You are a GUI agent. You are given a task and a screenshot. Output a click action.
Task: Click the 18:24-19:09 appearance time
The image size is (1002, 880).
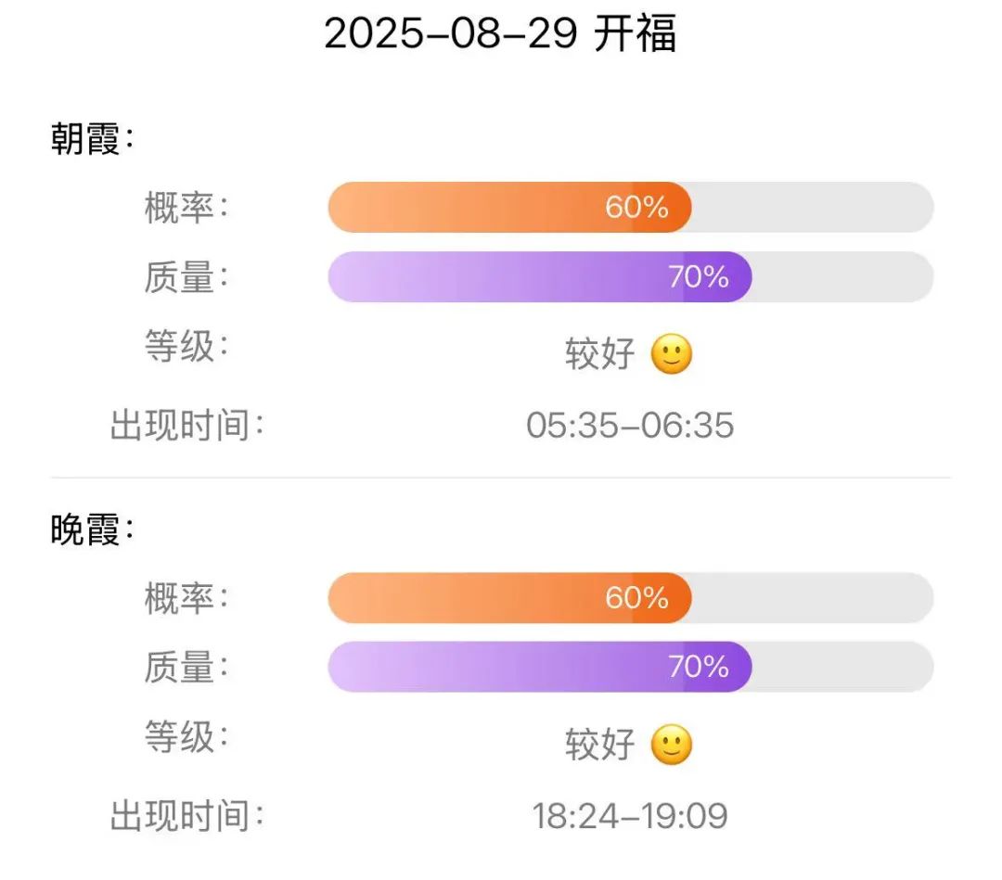click(630, 816)
